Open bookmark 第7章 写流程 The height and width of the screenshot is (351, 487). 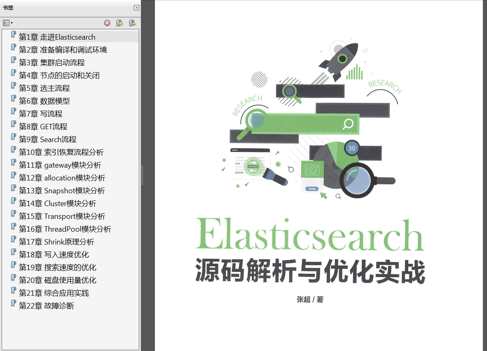(x=41, y=114)
